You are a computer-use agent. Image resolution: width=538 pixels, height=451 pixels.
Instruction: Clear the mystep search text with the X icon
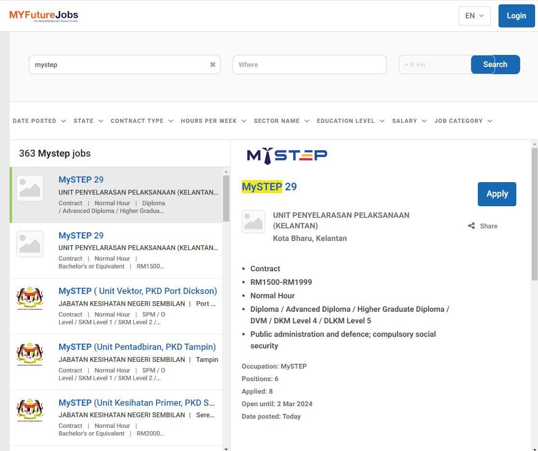213,65
